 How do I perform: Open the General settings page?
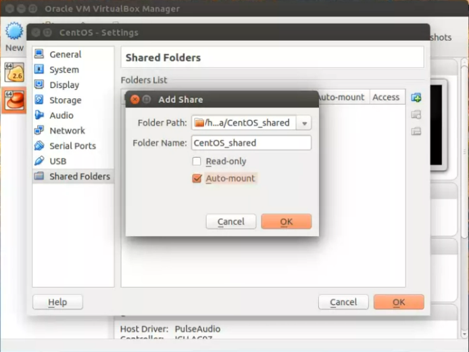pyautogui.click(x=65, y=55)
